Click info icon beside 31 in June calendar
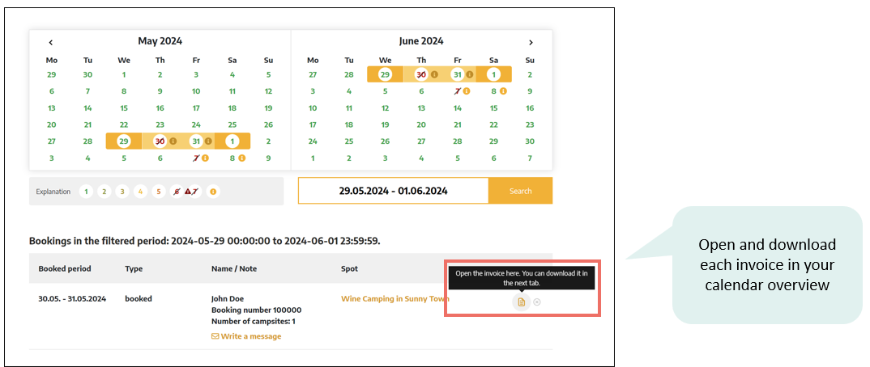Viewport: 870px width, 367px height. (469, 74)
